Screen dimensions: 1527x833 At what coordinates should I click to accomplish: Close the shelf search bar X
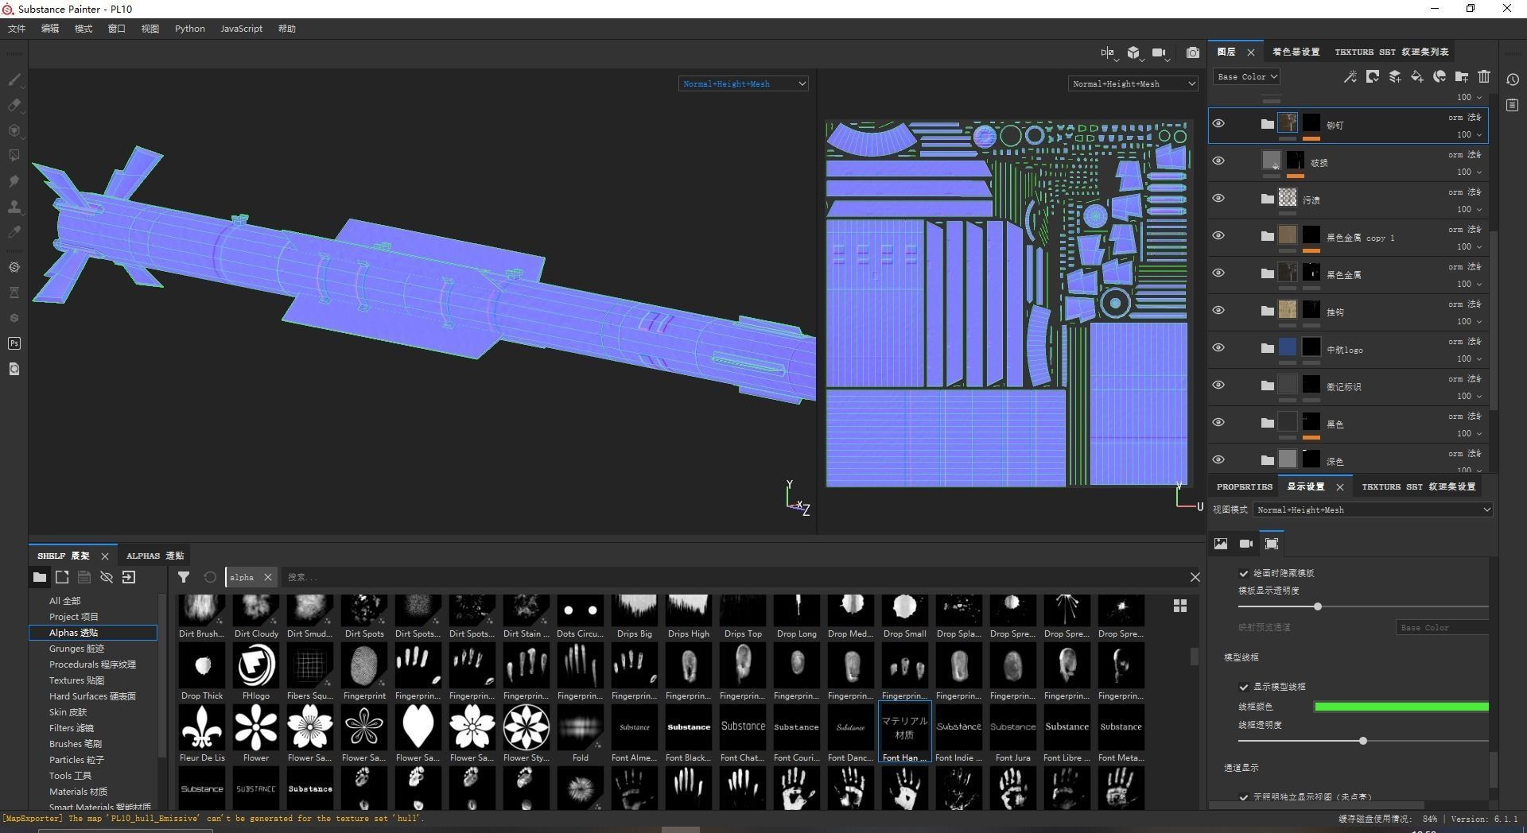(x=1195, y=577)
